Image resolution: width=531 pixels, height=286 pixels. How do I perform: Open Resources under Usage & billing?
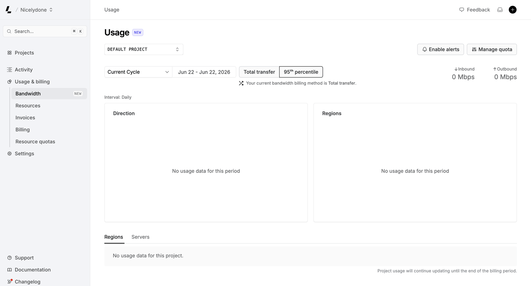coord(28,105)
